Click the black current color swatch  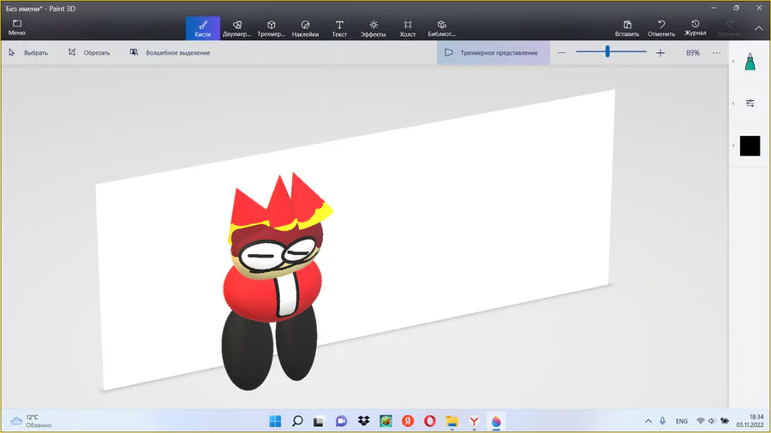tap(750, 145)
